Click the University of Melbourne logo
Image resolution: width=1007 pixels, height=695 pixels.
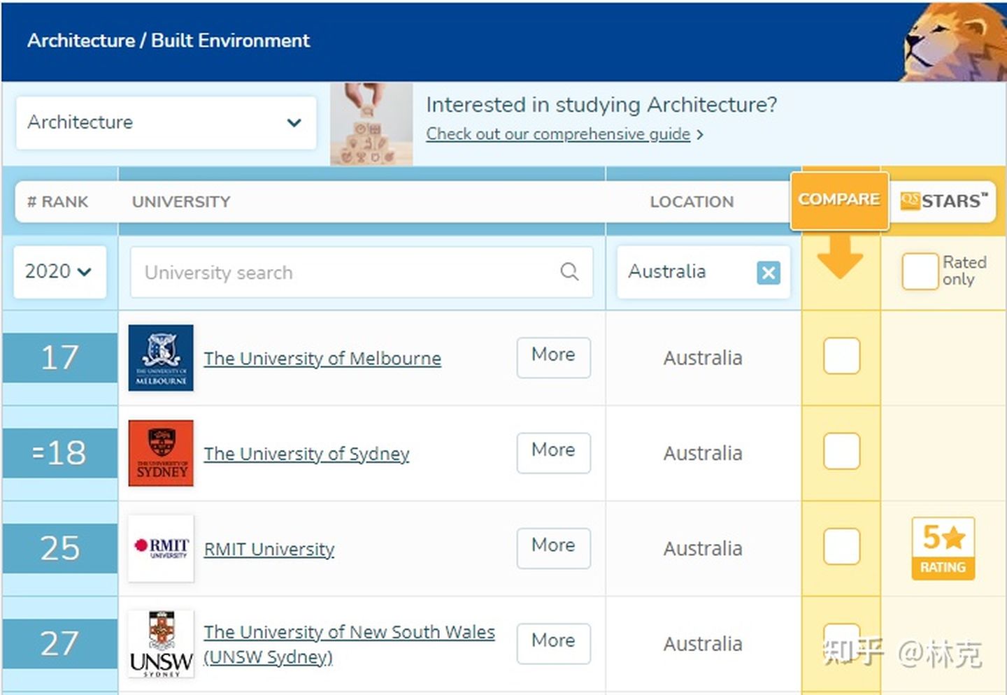[161, 357]
